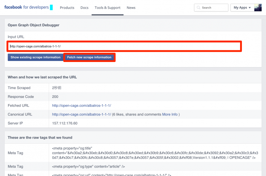Click the Response Code label
This screenshot has height=176, width=266.
pyautogui.click(x=21, y=97)
